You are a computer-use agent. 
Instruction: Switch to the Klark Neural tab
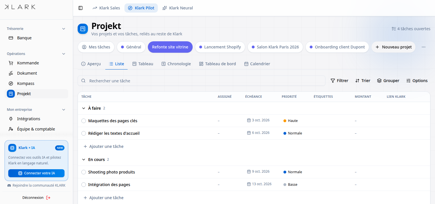pos(178,8)
